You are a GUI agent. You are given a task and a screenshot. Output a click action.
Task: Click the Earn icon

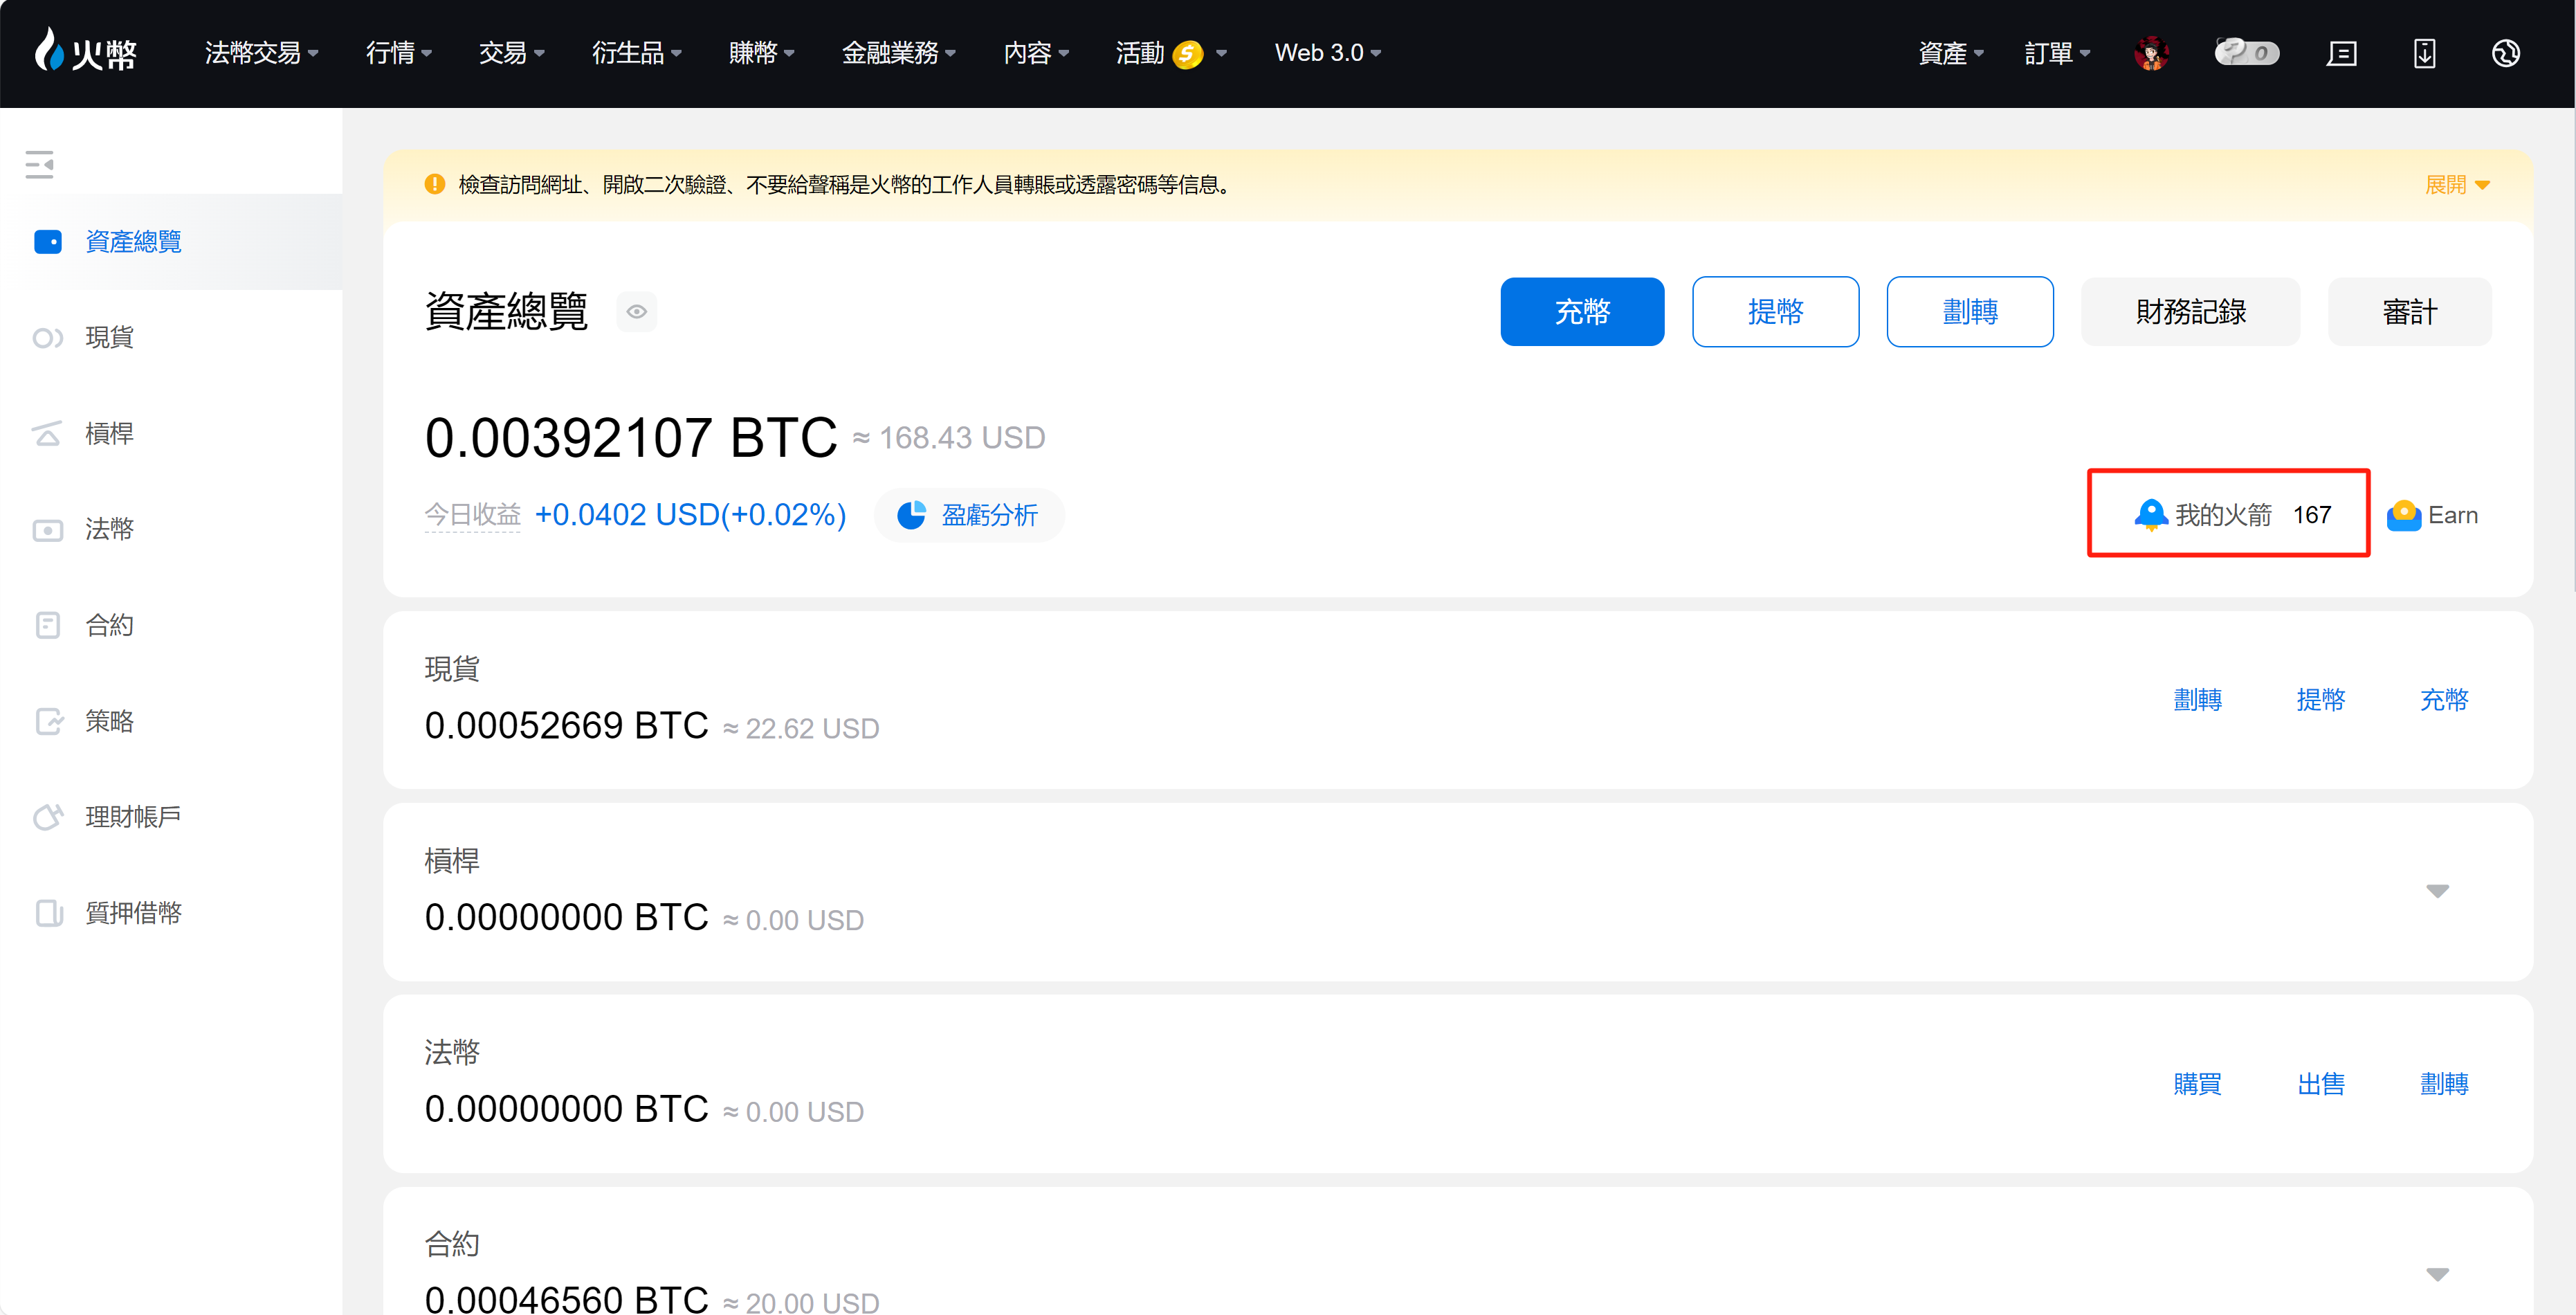pos(2404,515)
